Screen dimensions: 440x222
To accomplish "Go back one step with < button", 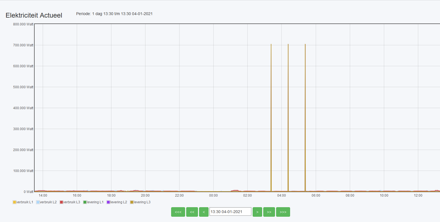I will [204, 212].
